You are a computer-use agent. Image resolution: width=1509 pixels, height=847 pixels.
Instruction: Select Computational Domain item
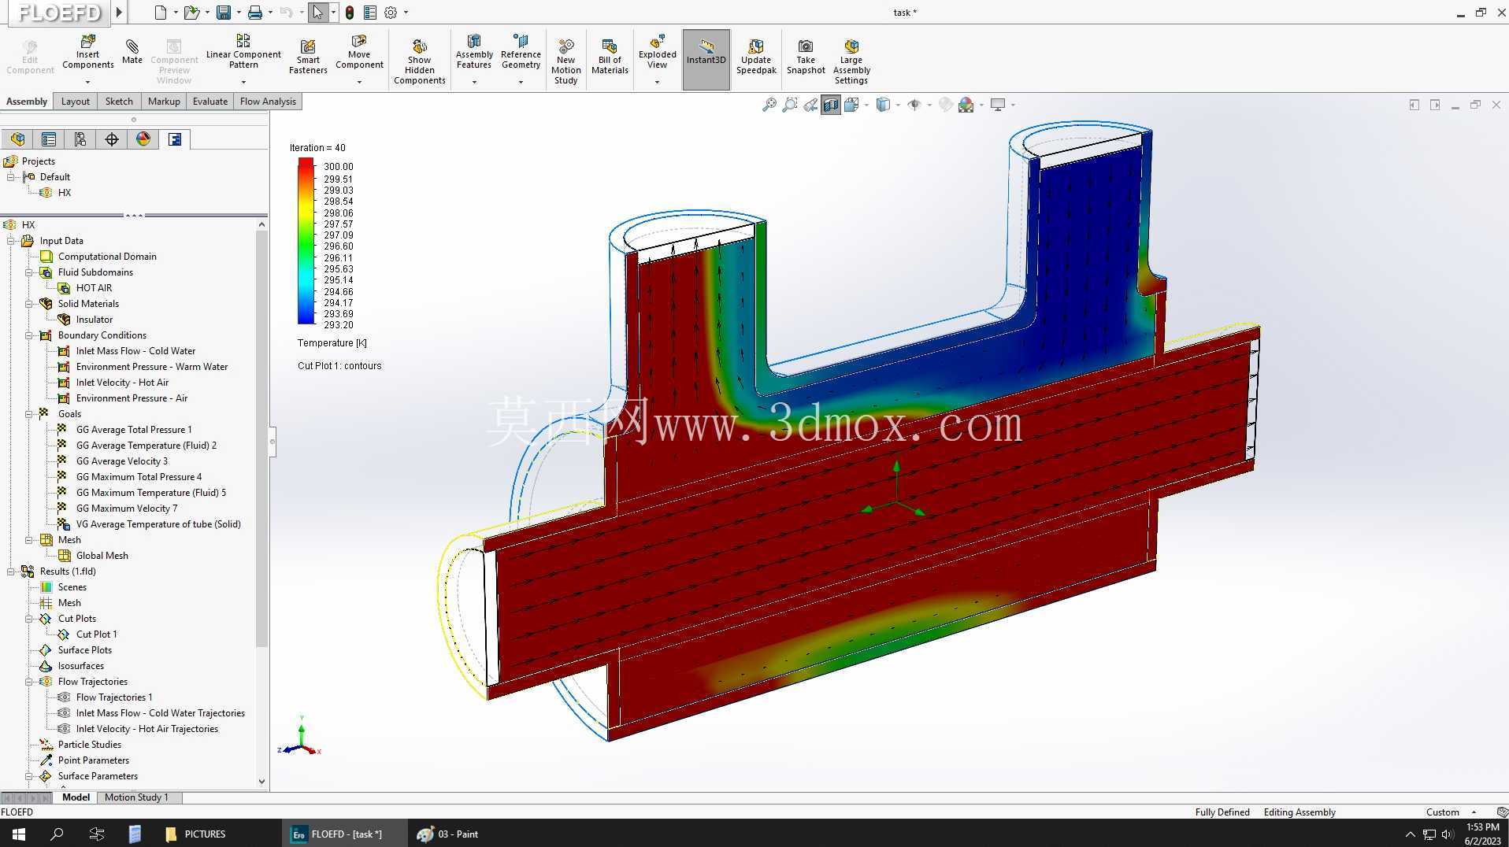(107, 257)
